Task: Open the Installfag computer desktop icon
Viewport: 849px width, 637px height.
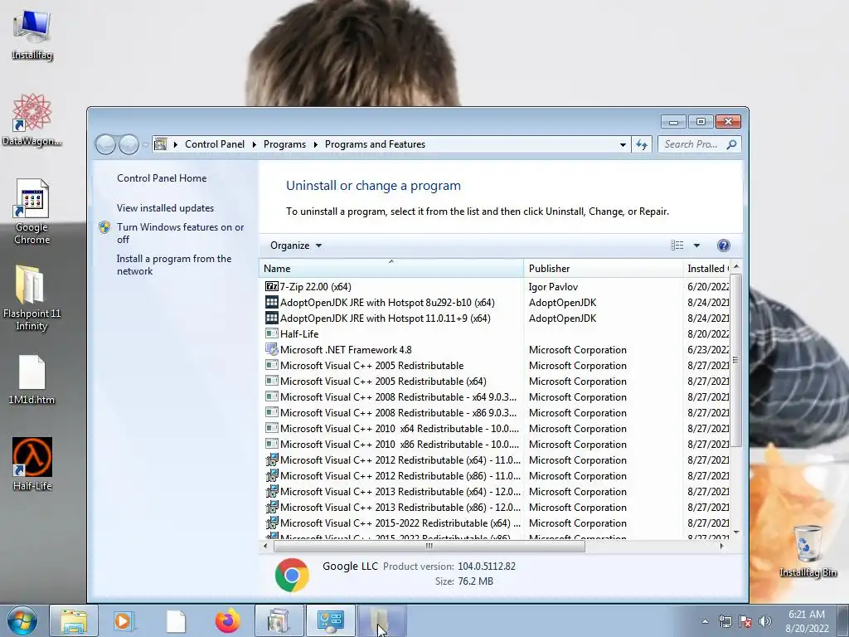Action: (32, 34)
